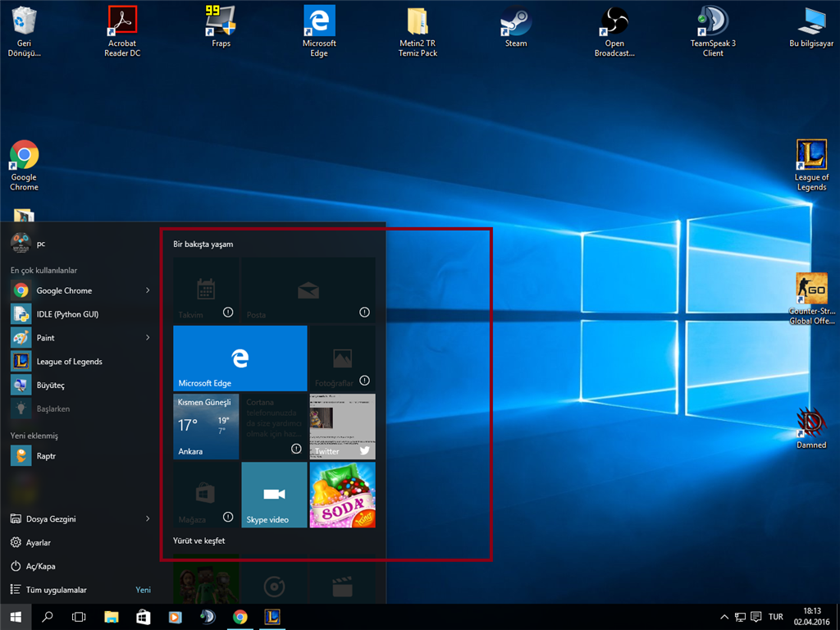Image resolution: width=840 pixels, height=630 pixels.
Task: Open League of Legends from Start list
Action: click(x=80, y=361)
